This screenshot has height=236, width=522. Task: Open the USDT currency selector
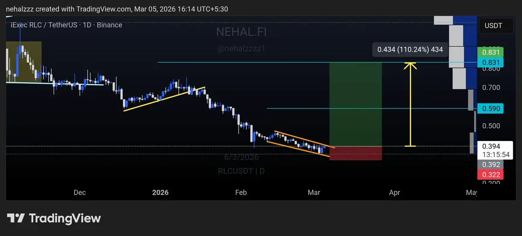point(496,26)
